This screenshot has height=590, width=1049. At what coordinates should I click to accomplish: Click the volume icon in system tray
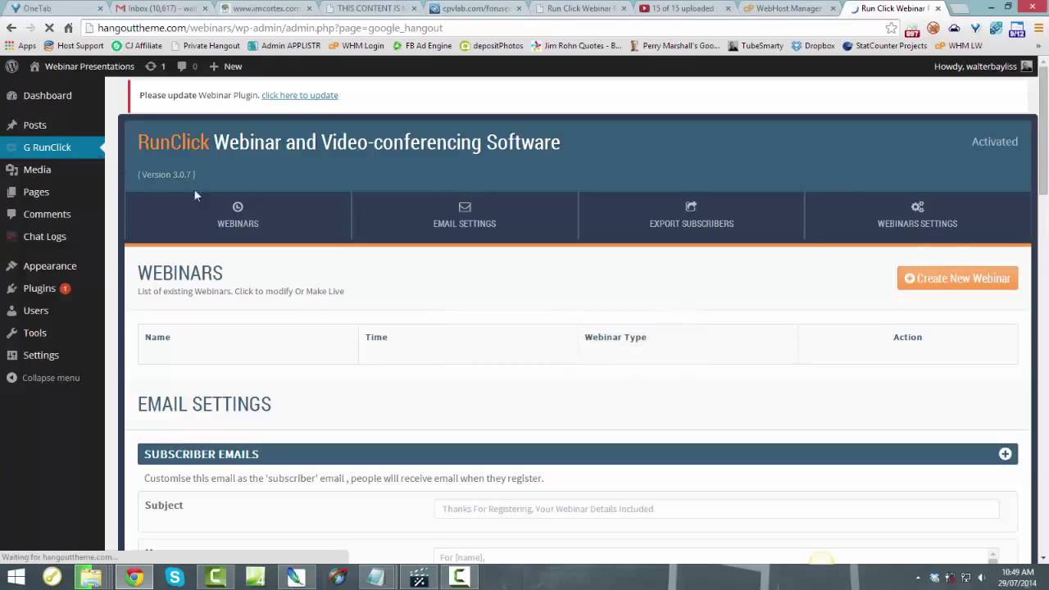coord(981,577)
